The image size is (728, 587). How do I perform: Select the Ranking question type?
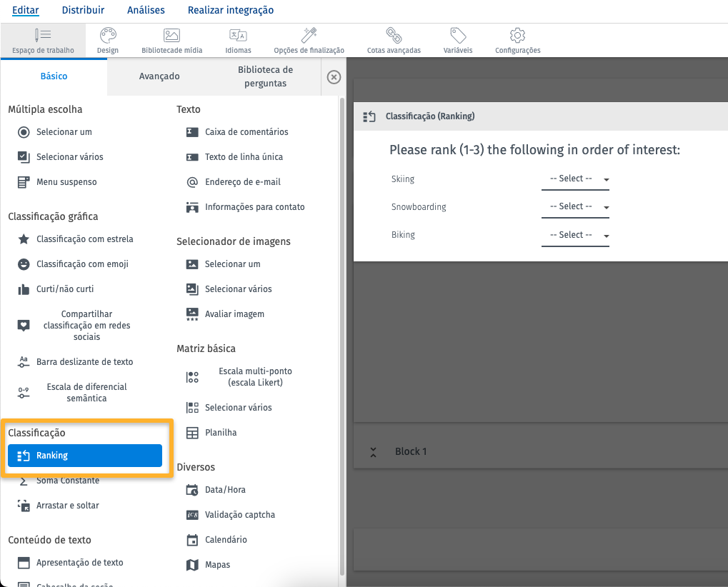[x=85, y=456]
